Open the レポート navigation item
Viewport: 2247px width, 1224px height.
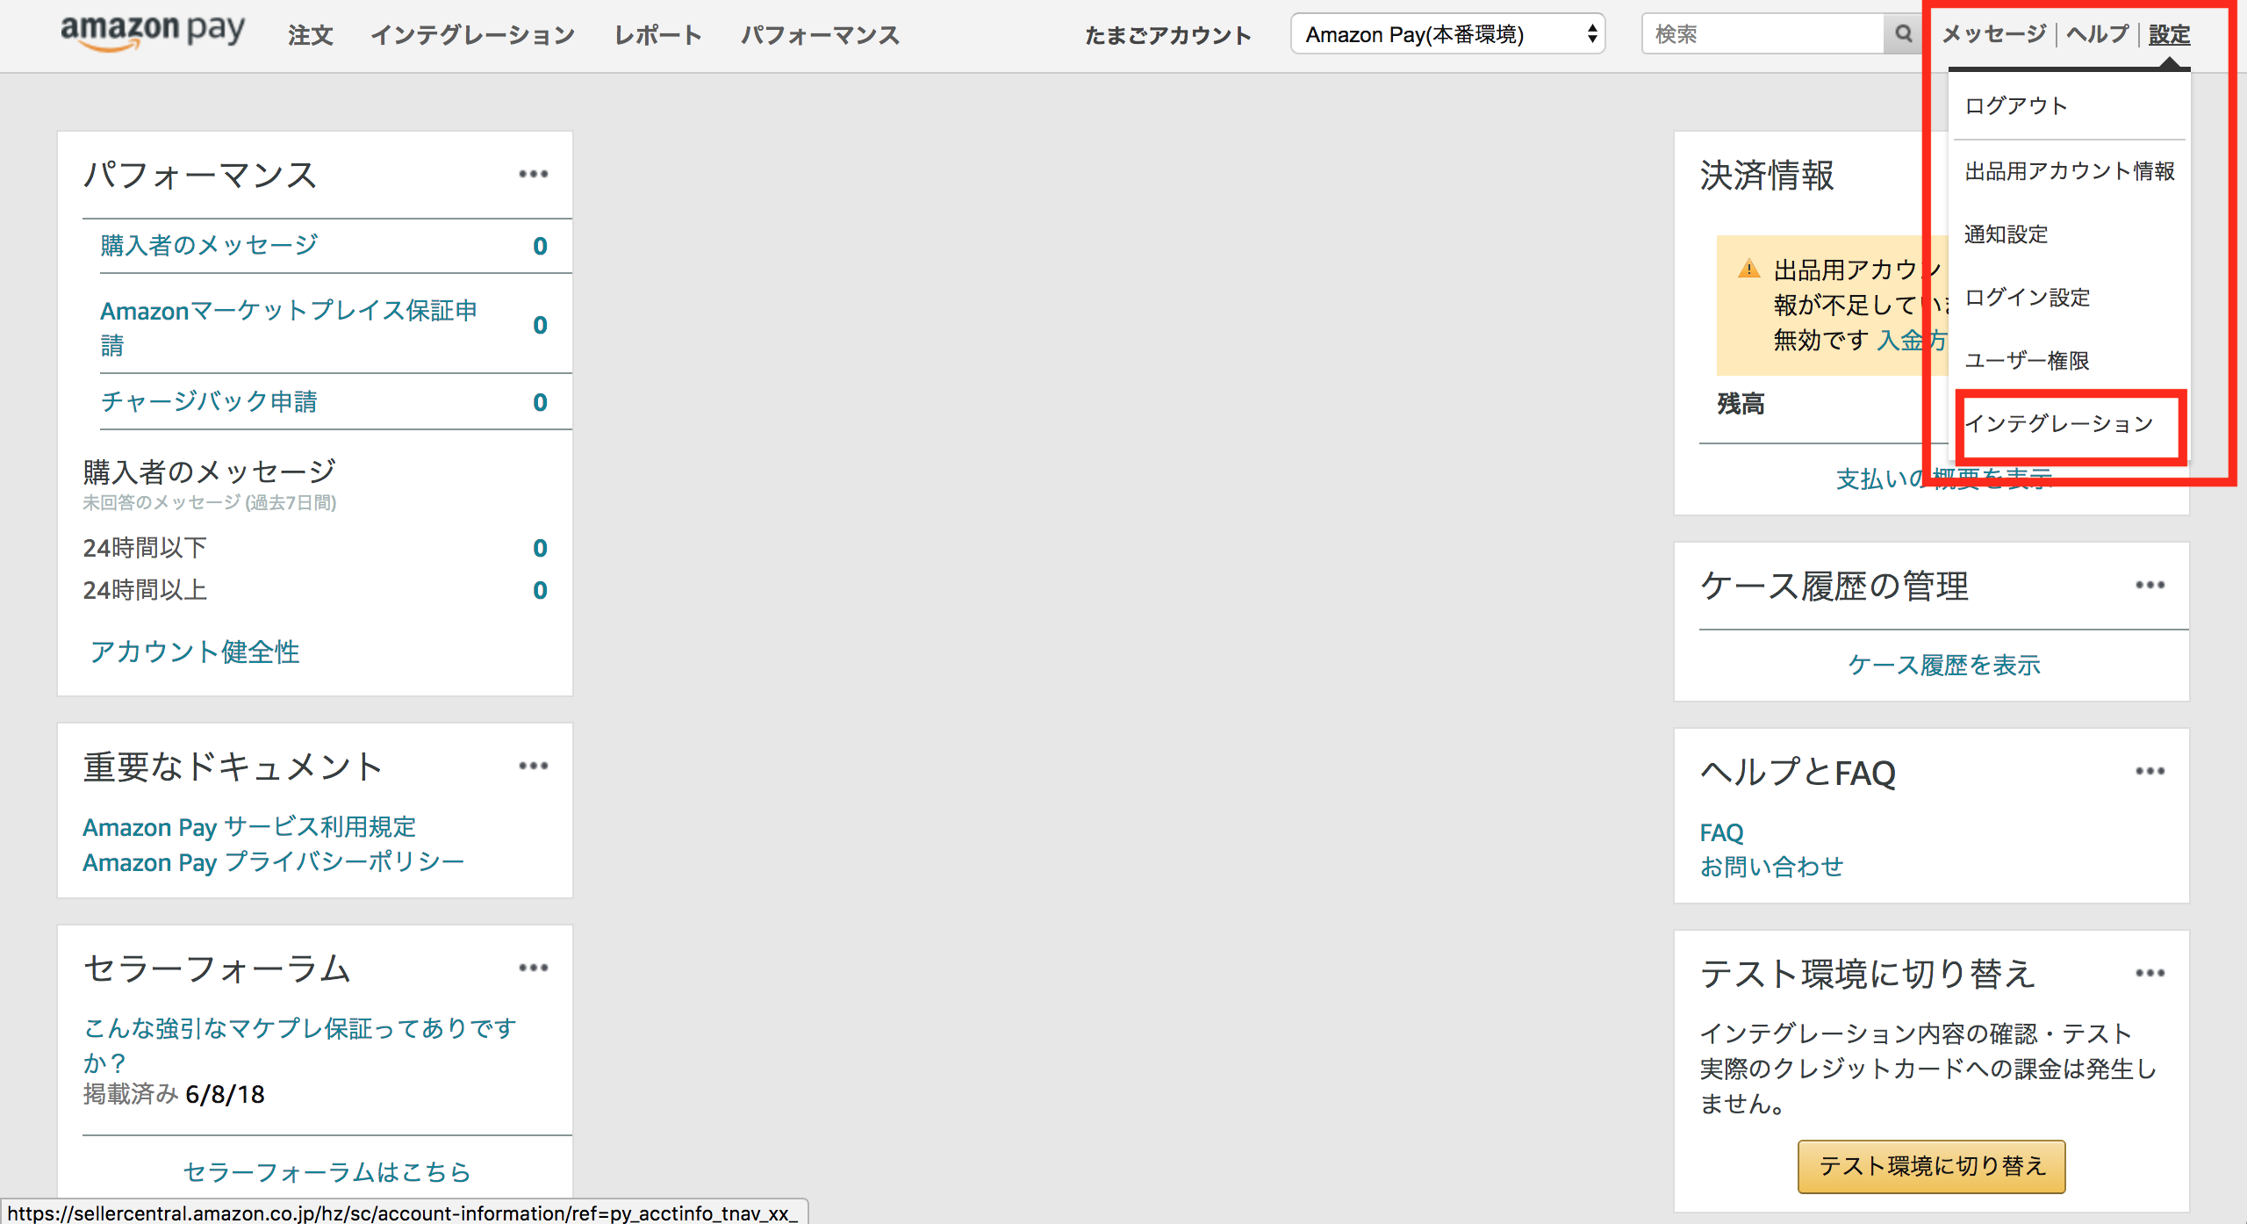[657, 34]
